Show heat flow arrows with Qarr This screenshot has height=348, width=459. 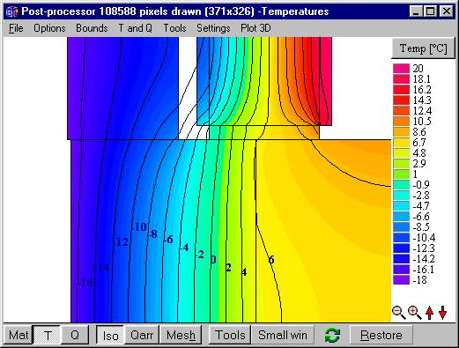(142, 335)
